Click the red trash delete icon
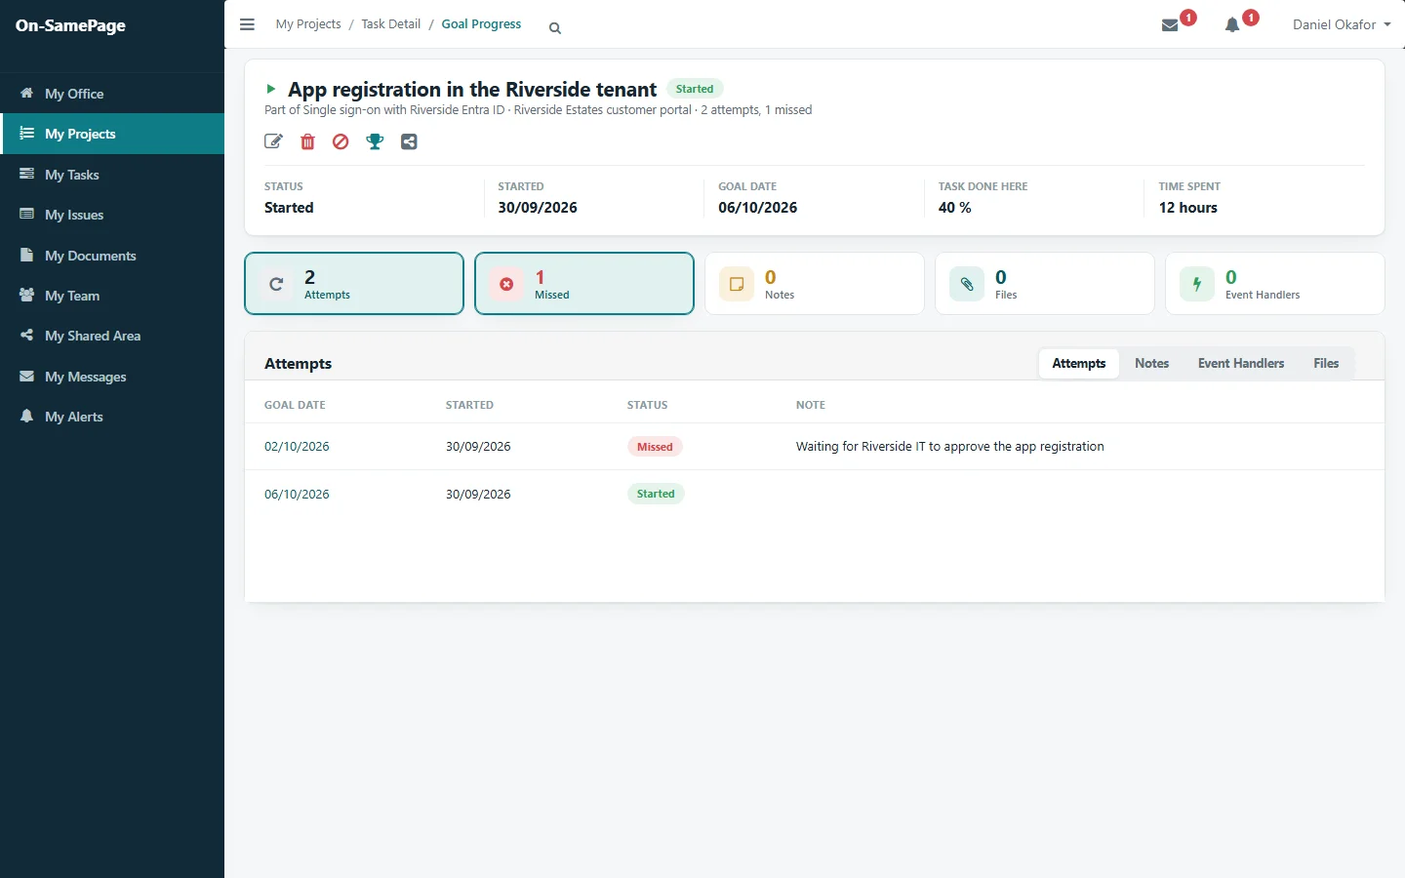The height and width of the screenshot is (878, 1405). [x=307, y=141]
